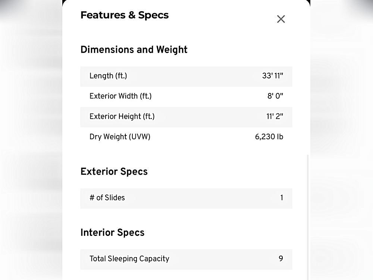Click the Exterior Specs heading
The image size is (373, 280).
[x=114, y=172]
